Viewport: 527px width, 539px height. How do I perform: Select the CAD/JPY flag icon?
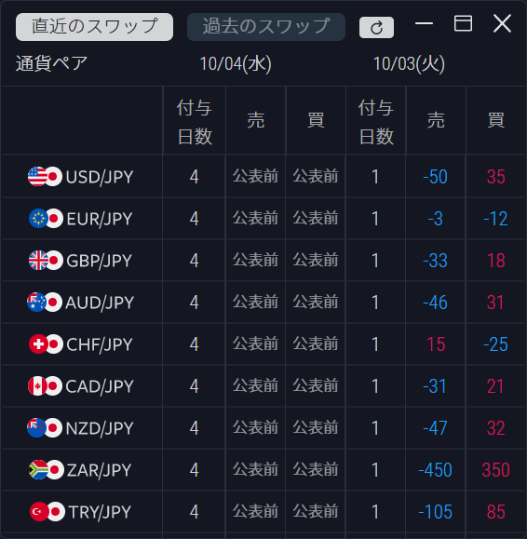coord(45,386)
